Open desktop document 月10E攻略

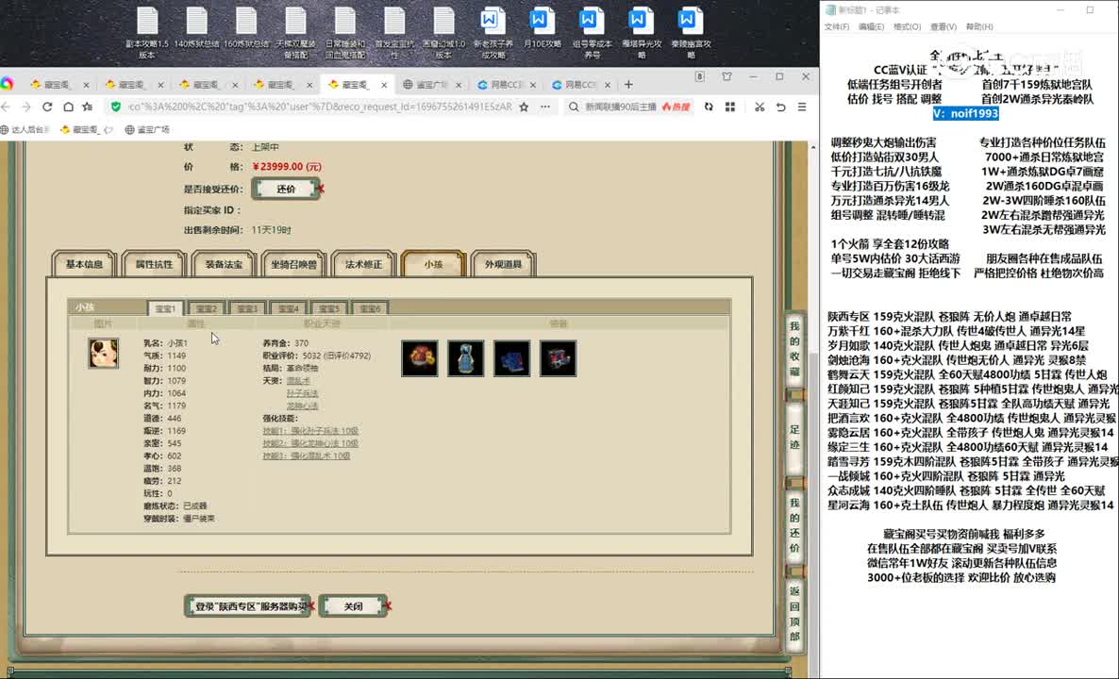(x=543, y=28)
